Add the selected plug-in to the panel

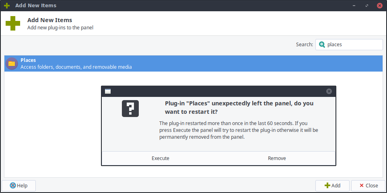click(332, 186)
